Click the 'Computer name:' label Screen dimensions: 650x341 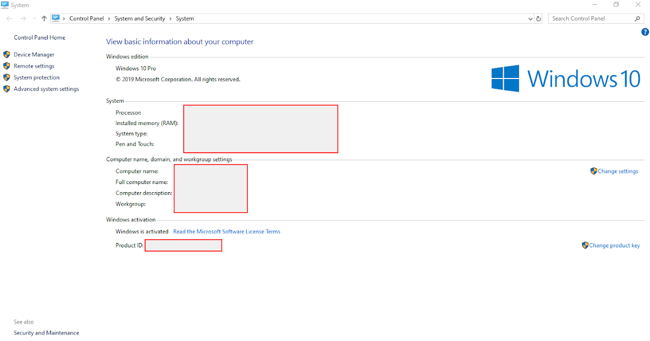pyautogui.click(x=137, y=171)
